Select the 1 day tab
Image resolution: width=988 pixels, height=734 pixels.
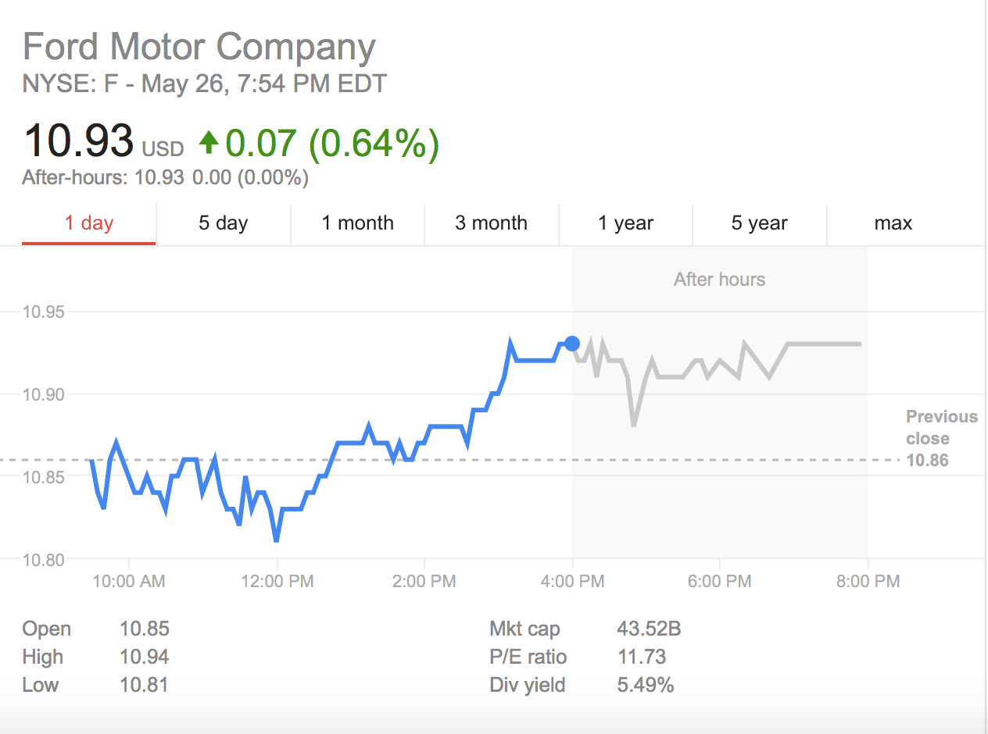(89, 223)
